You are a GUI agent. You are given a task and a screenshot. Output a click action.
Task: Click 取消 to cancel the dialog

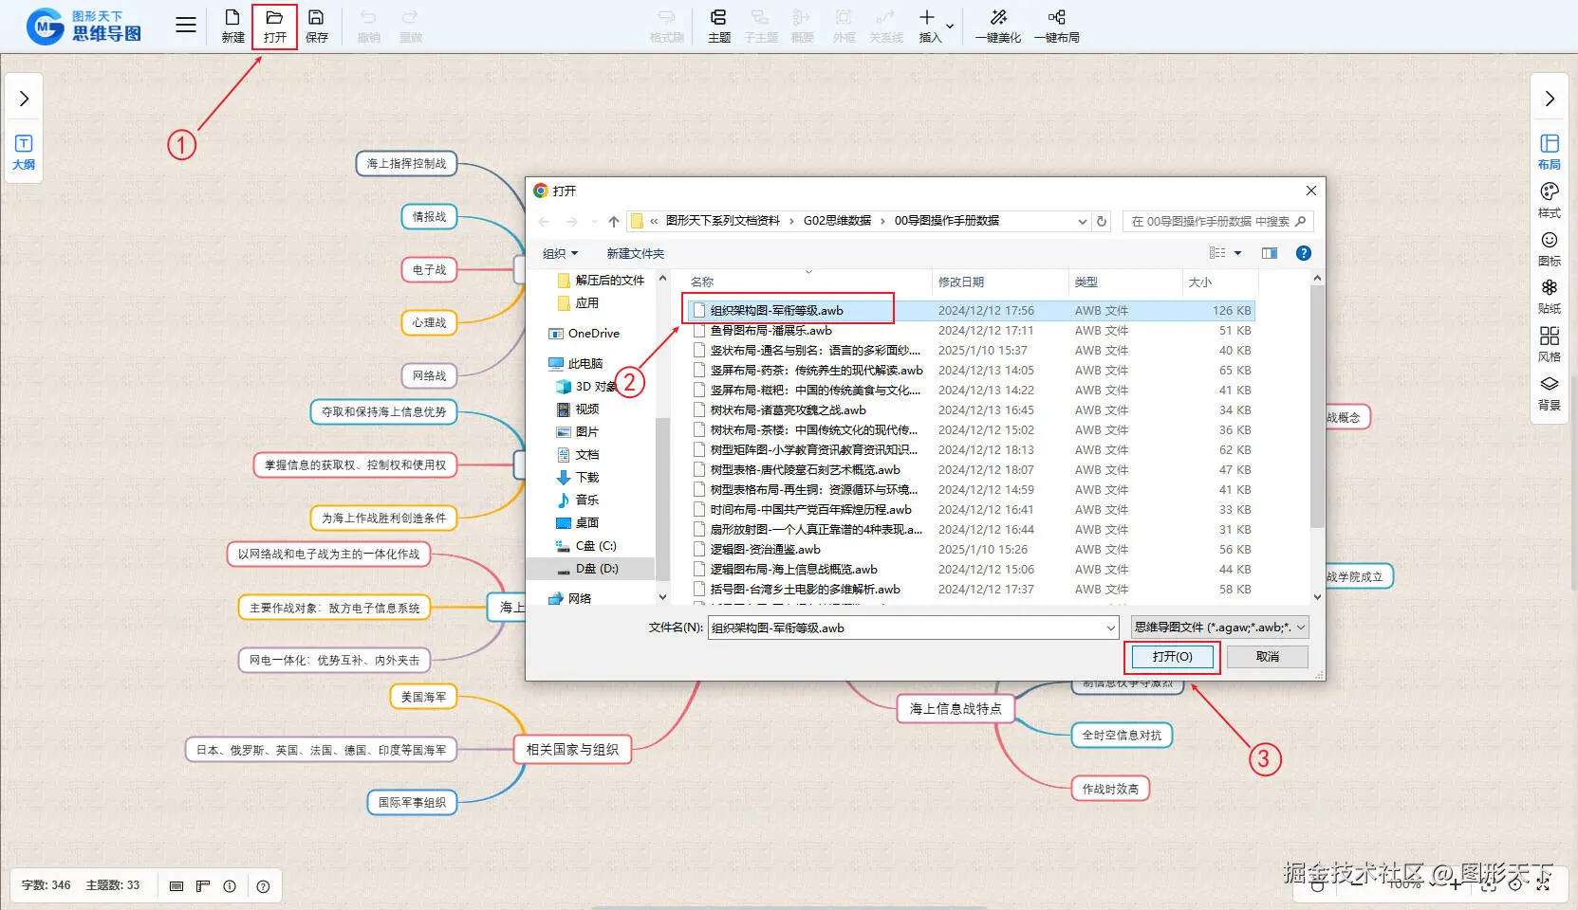click(1268, 657)
